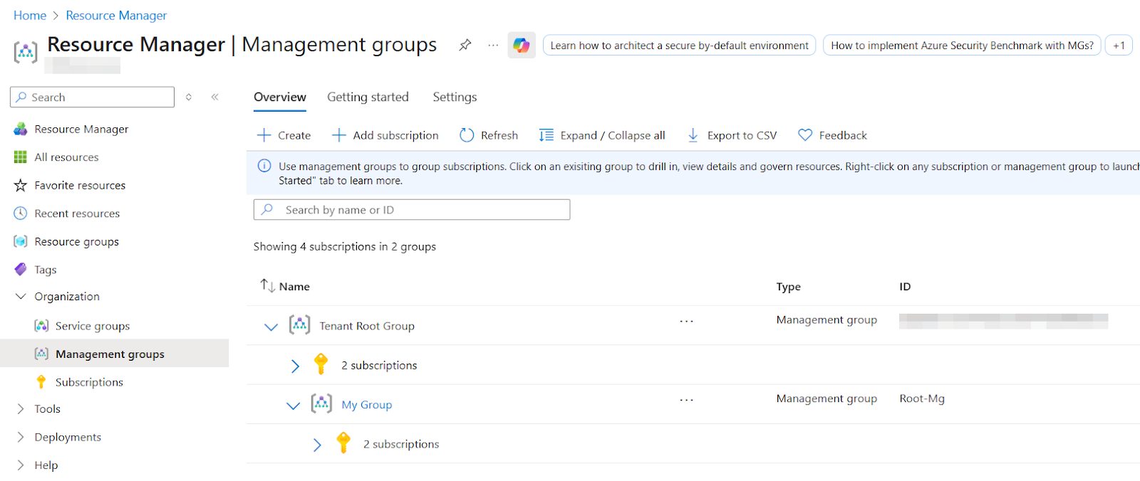Open the My Group link
Viewport: 1140px width, 481px height.
[366, 405]
